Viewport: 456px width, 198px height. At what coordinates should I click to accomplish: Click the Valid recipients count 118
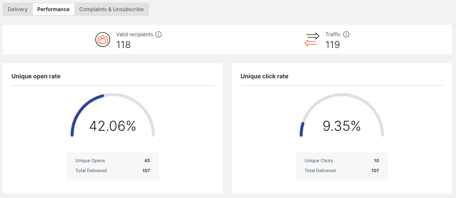(x=123, y=45)
